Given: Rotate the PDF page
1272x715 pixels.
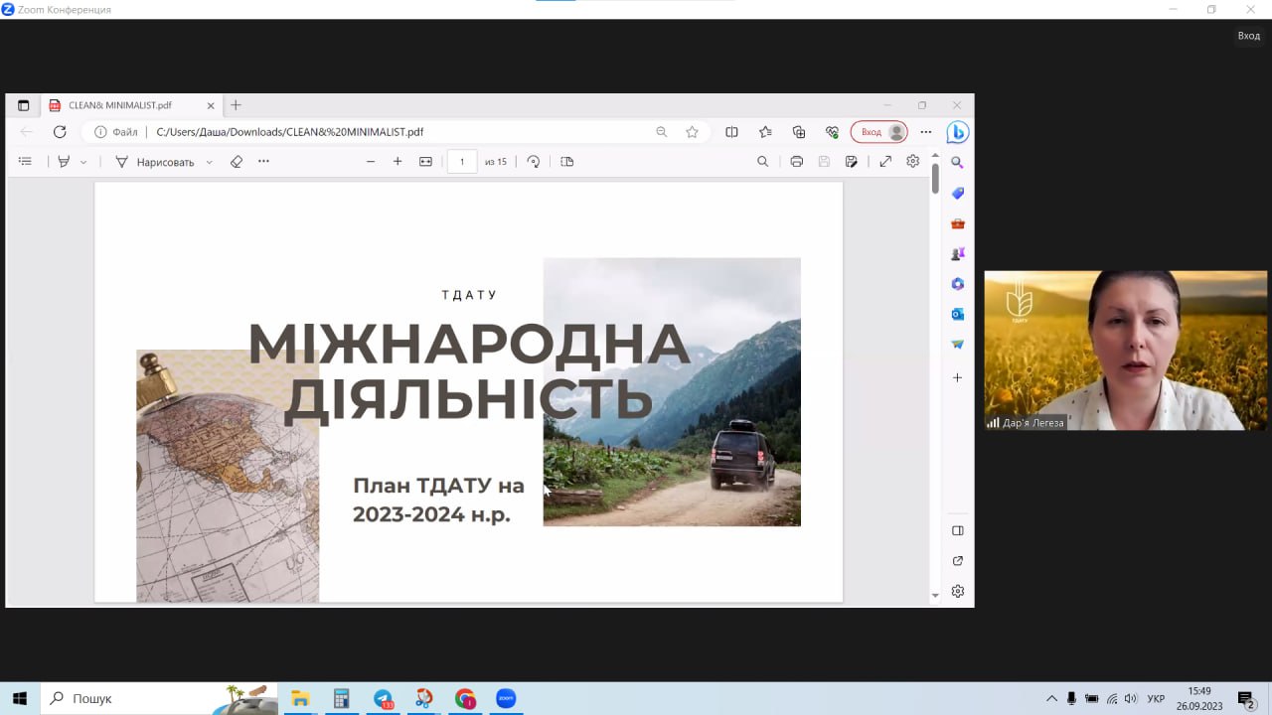Looking at the screenshot, I should (x=534, y=162).
